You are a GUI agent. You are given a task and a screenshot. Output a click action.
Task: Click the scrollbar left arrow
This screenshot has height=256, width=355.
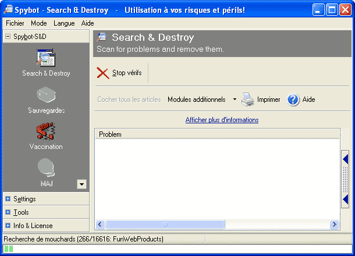(100, 225)
